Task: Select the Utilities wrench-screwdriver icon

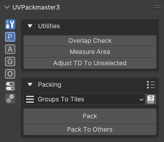Action: pyautogui.click(x=10, y=24)
